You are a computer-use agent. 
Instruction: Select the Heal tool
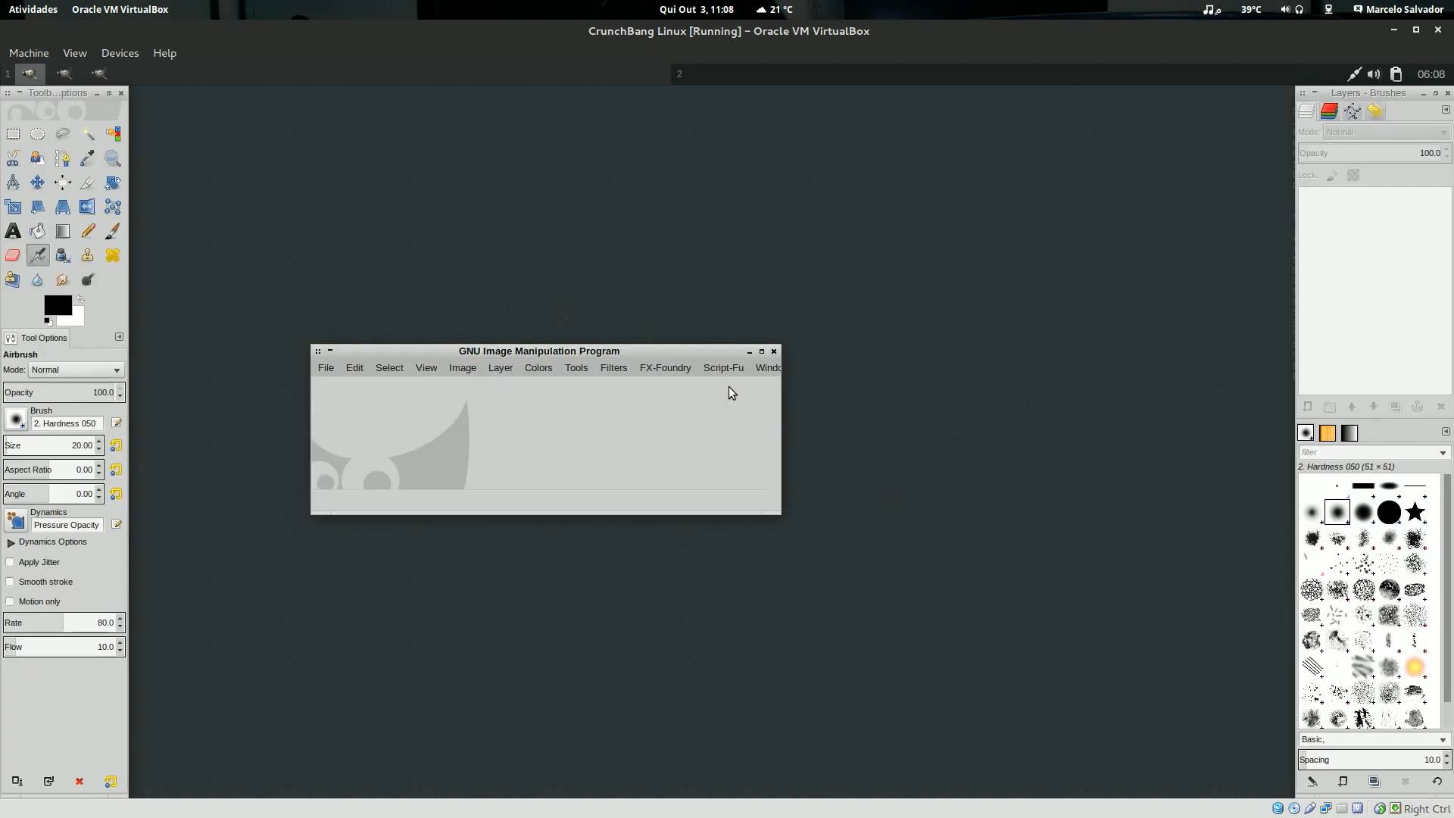click(x=113, y=255)
